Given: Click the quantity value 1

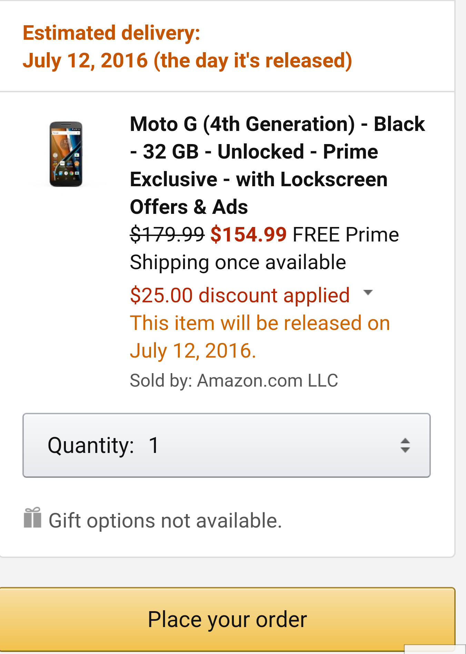Looking at the screenshot, I should click(x=154, y=445).
